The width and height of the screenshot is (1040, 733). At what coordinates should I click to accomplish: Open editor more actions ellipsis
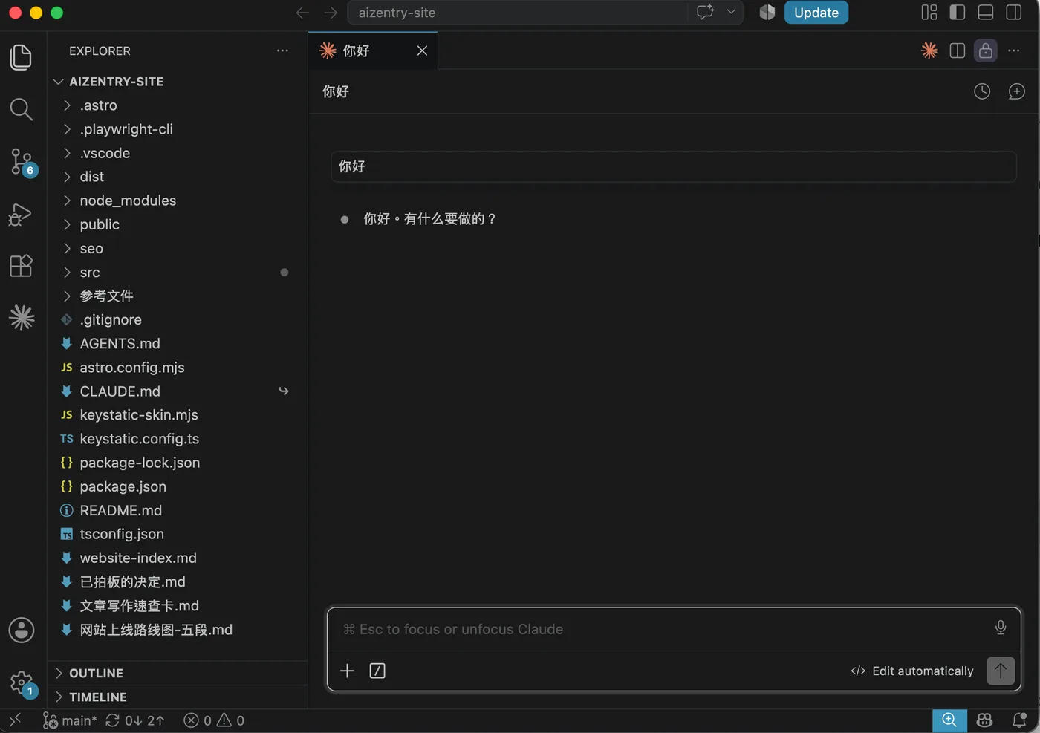click(x=1014, y=51)
